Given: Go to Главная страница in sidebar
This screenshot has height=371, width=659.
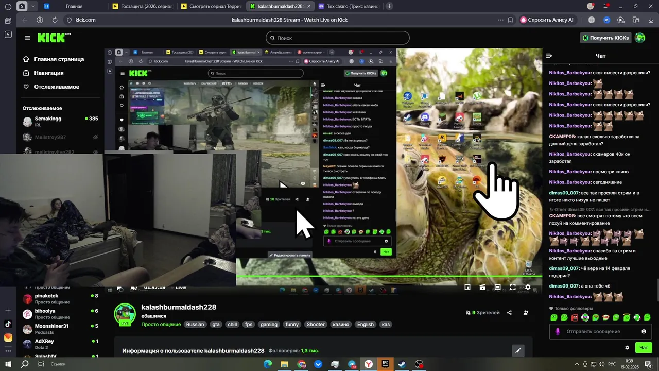Looking at the screenshot, I should pyautogui.click(x=54, y=59).
